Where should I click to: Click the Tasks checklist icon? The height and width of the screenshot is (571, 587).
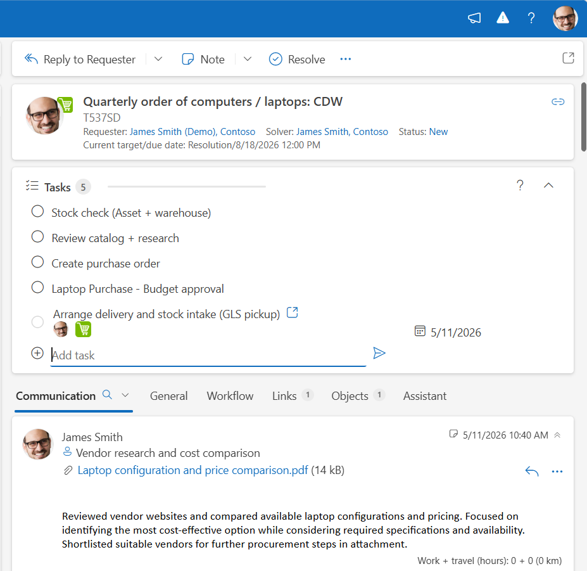coord(32,186)
